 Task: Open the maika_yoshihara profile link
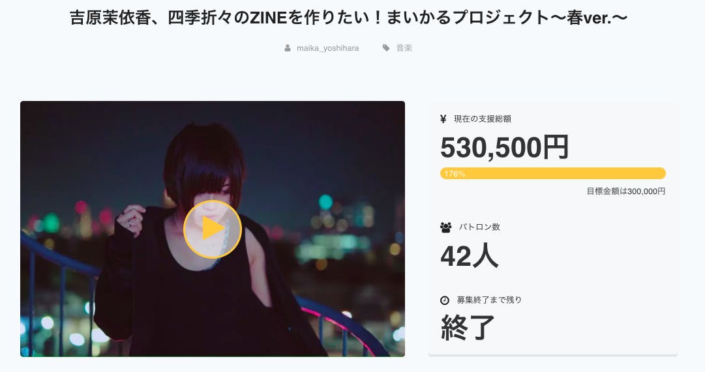click(327, 48)
